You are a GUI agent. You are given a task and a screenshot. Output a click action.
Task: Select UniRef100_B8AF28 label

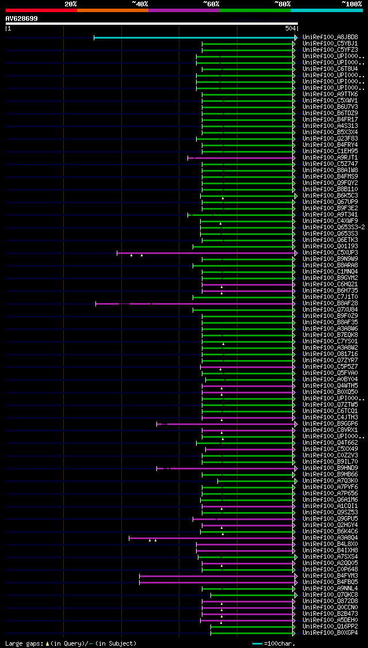point(330,304)
